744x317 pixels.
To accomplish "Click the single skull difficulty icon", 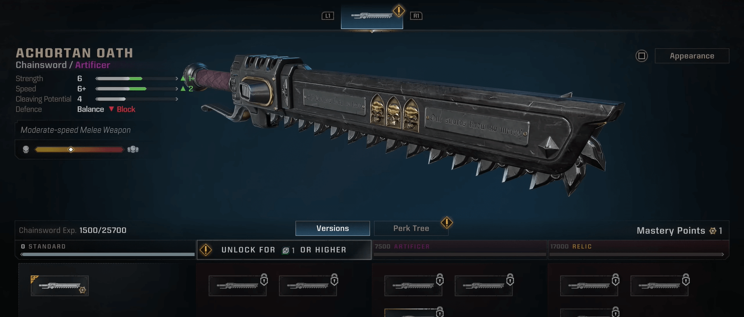I will pyautogui.click(x=26, y=150).
